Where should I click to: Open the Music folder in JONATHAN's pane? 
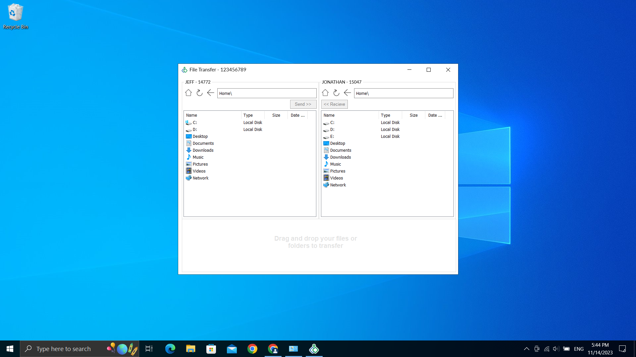pos(335,164)
